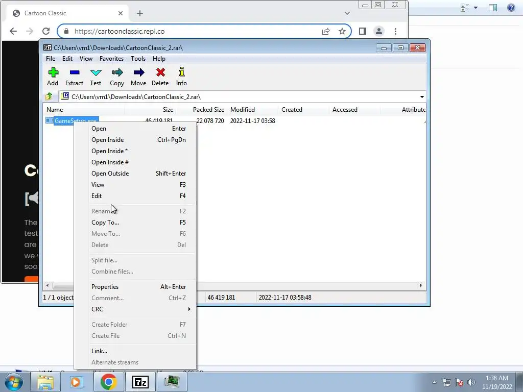Click horizontal scrollbar right arrow

point(421,286)
